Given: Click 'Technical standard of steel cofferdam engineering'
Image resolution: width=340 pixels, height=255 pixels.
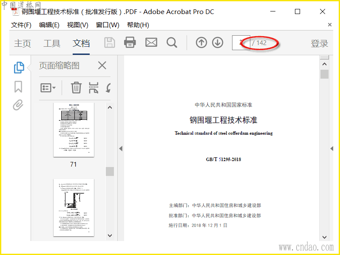Looking at the screenshot, I should (x=224, y=133).
